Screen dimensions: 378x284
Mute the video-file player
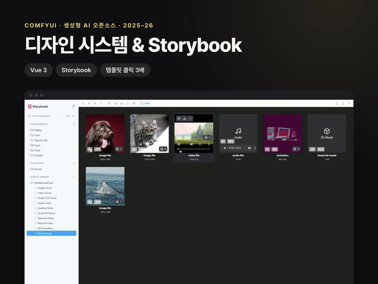(192, 144)
